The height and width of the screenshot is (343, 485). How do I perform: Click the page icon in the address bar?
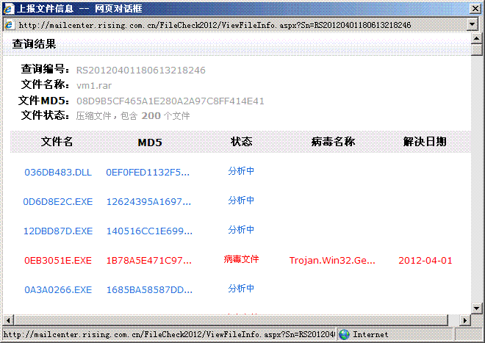9,25
